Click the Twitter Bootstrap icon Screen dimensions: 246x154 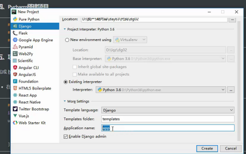(15, 109)
